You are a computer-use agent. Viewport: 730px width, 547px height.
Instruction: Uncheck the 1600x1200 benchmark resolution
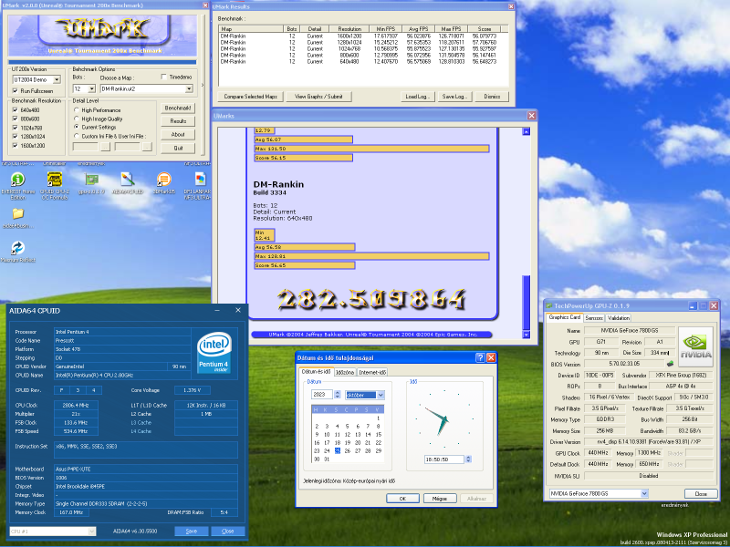click(15, 146)
